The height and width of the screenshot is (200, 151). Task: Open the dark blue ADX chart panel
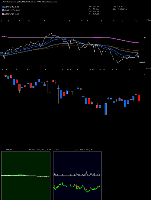(77, 176)
